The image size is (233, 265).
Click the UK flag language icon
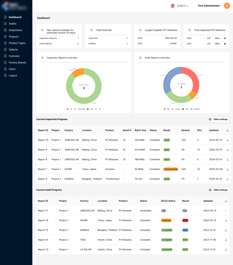[x=173, y=6]
